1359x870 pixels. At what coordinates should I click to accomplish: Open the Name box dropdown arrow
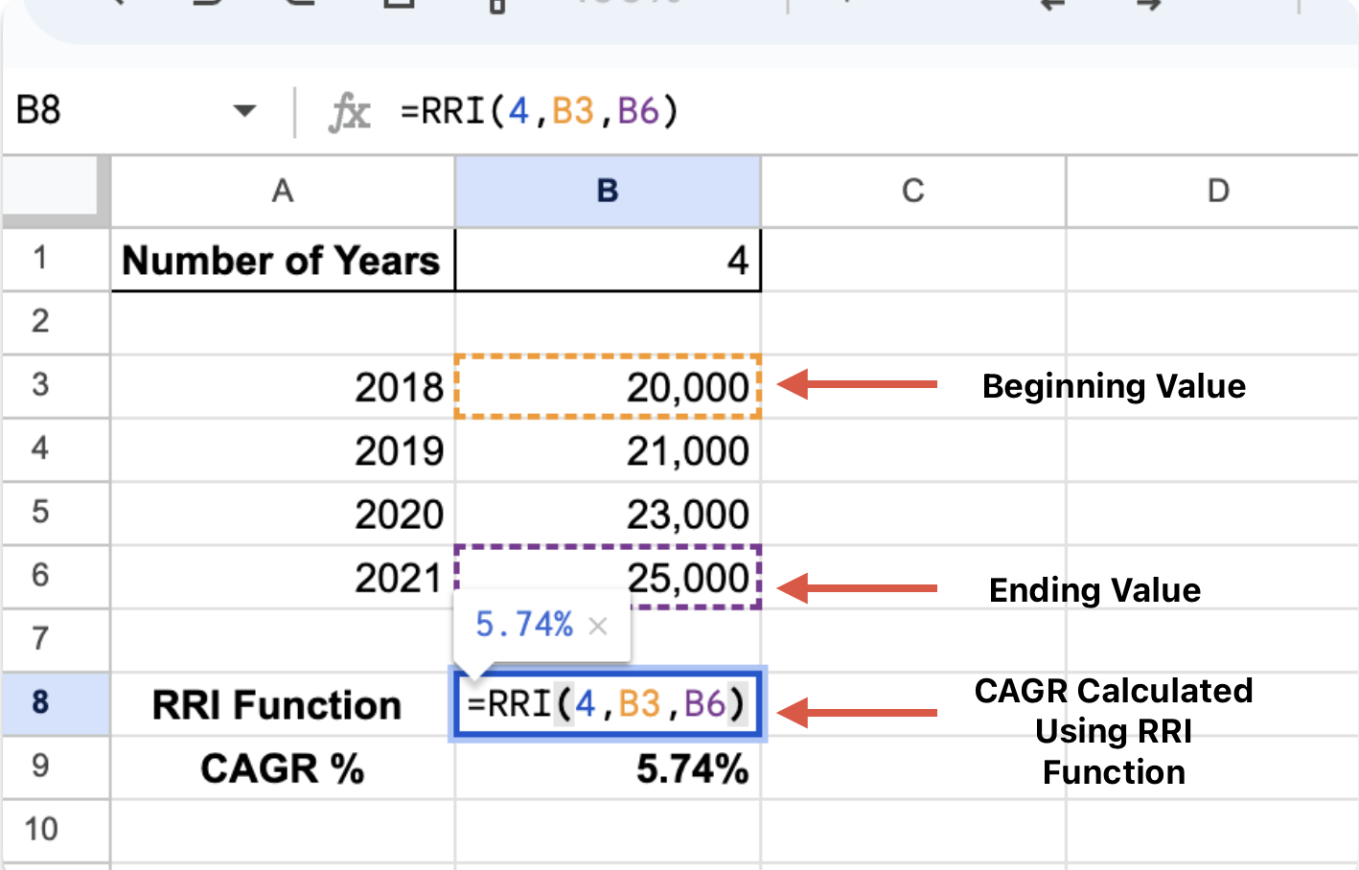click(245, 111)
